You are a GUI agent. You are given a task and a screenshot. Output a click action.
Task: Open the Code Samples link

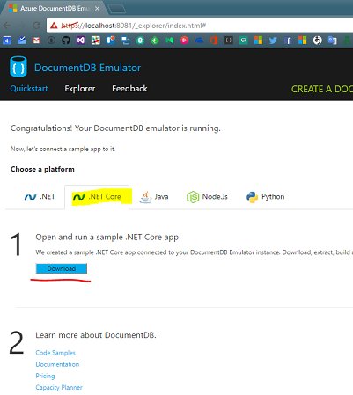pos(55,353)
